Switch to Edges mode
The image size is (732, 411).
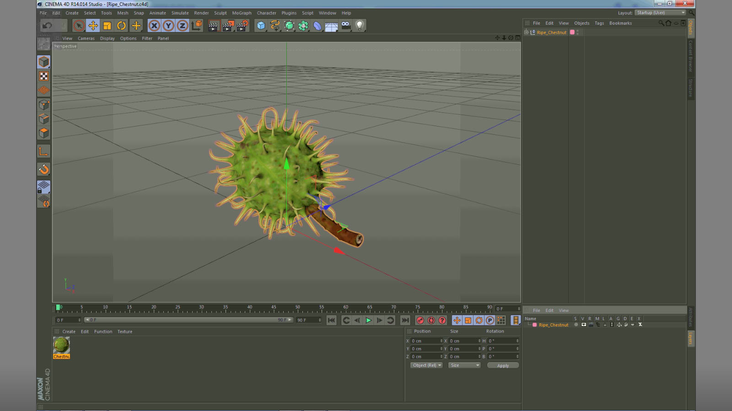tap(44, 119)
